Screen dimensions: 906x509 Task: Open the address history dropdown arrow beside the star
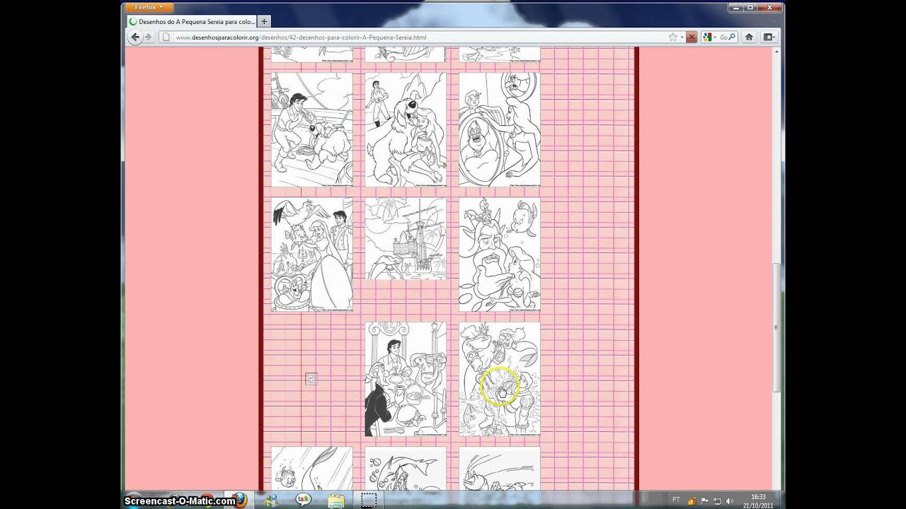pyautogui.click(x=682, y=37)
